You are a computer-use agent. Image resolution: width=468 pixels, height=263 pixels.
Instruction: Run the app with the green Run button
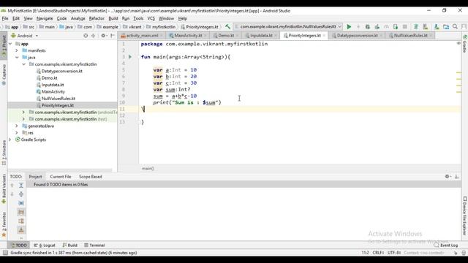click(x=349, y=27)
